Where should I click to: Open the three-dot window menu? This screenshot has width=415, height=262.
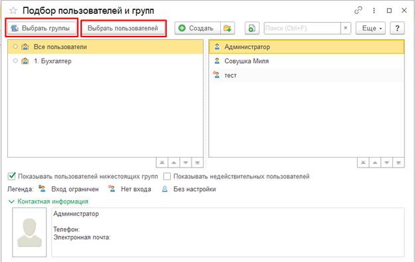coord(374,11)
